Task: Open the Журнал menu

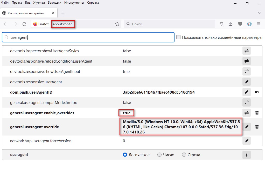Action: tap(39, 3)
